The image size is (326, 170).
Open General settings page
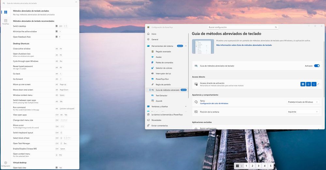pyautogui.click(x=167, y=39)
